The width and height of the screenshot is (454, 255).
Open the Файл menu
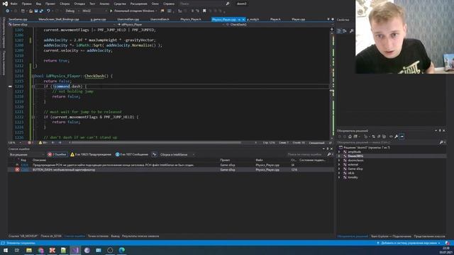tap(14, 4)
